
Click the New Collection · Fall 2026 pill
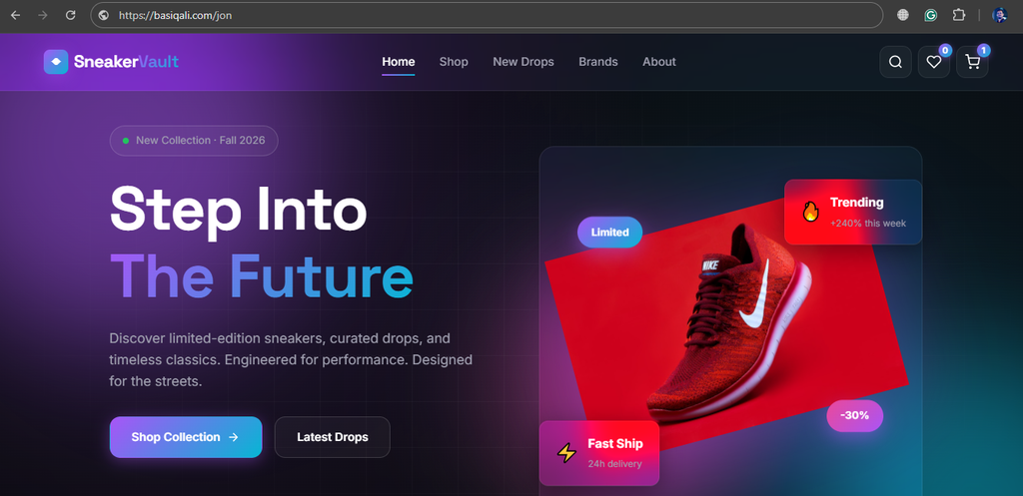pos(194,141)
